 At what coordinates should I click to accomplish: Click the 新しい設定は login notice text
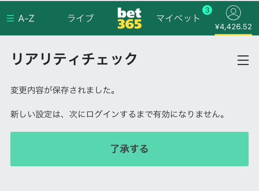(x=118, y=114)
